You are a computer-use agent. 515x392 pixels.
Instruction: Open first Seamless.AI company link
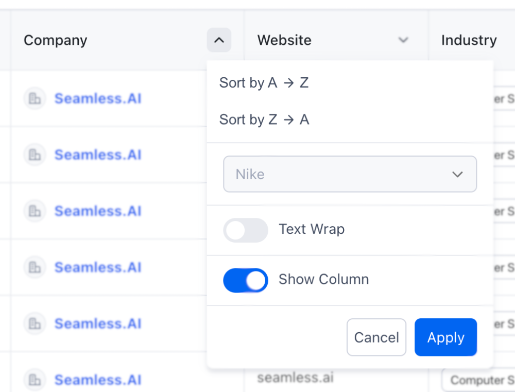98,98
